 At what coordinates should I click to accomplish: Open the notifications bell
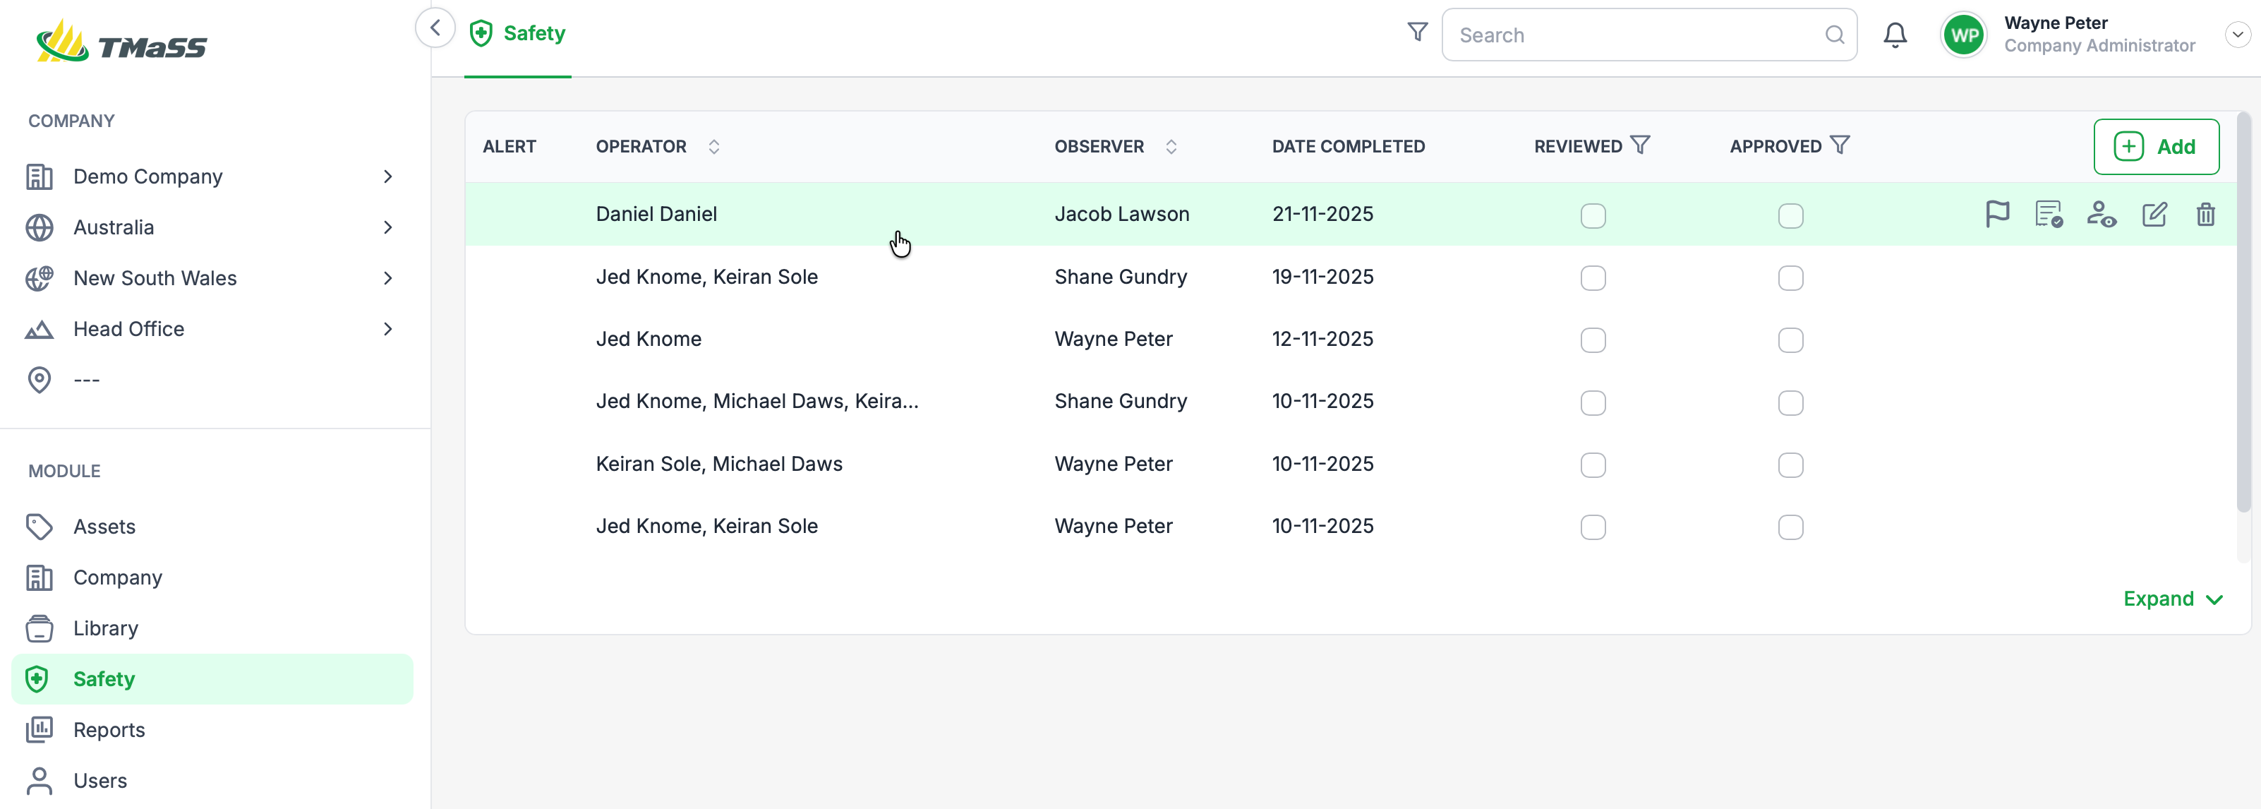pyautogui.click(x=1895, y=35)
